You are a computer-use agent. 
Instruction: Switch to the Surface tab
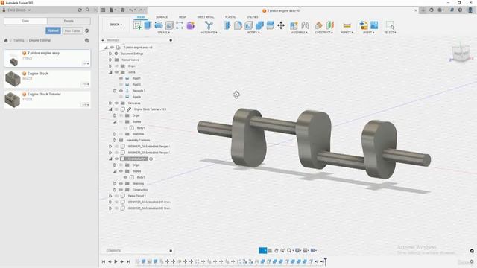coord(162,16)
